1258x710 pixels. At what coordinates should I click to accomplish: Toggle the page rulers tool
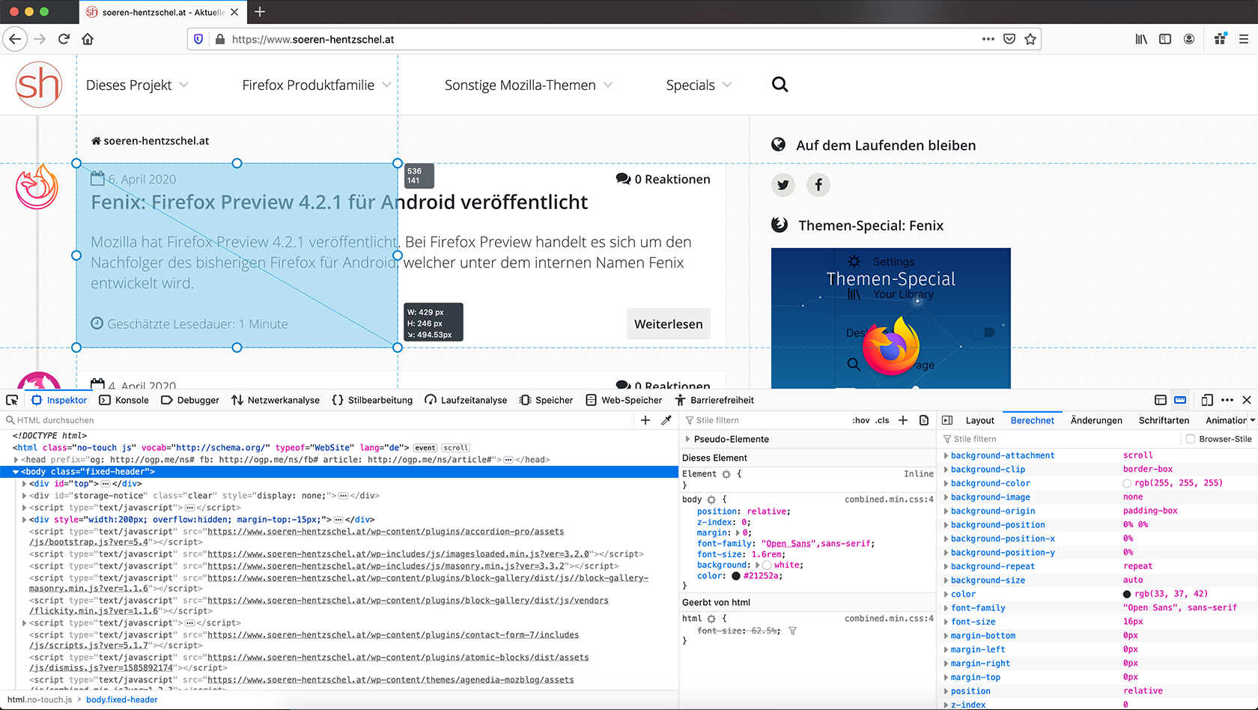[x=1180, y=400]
